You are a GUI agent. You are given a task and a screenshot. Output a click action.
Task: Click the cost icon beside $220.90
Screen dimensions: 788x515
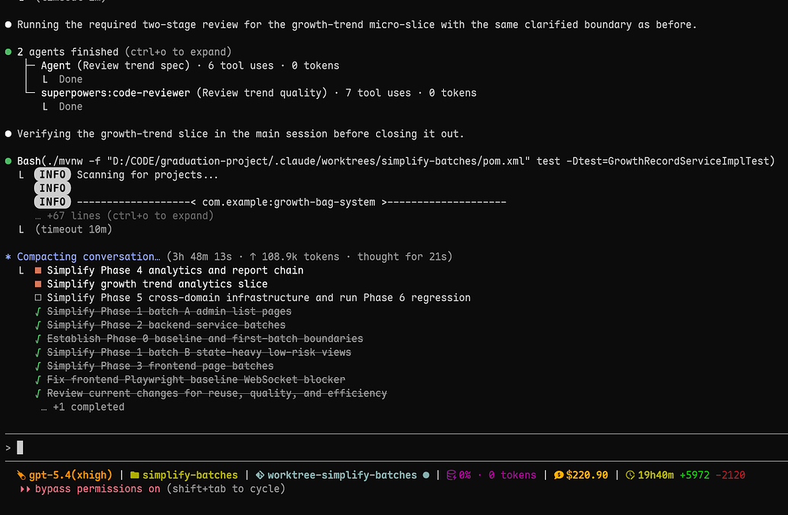pyautogui.click(x=558, y=475)
